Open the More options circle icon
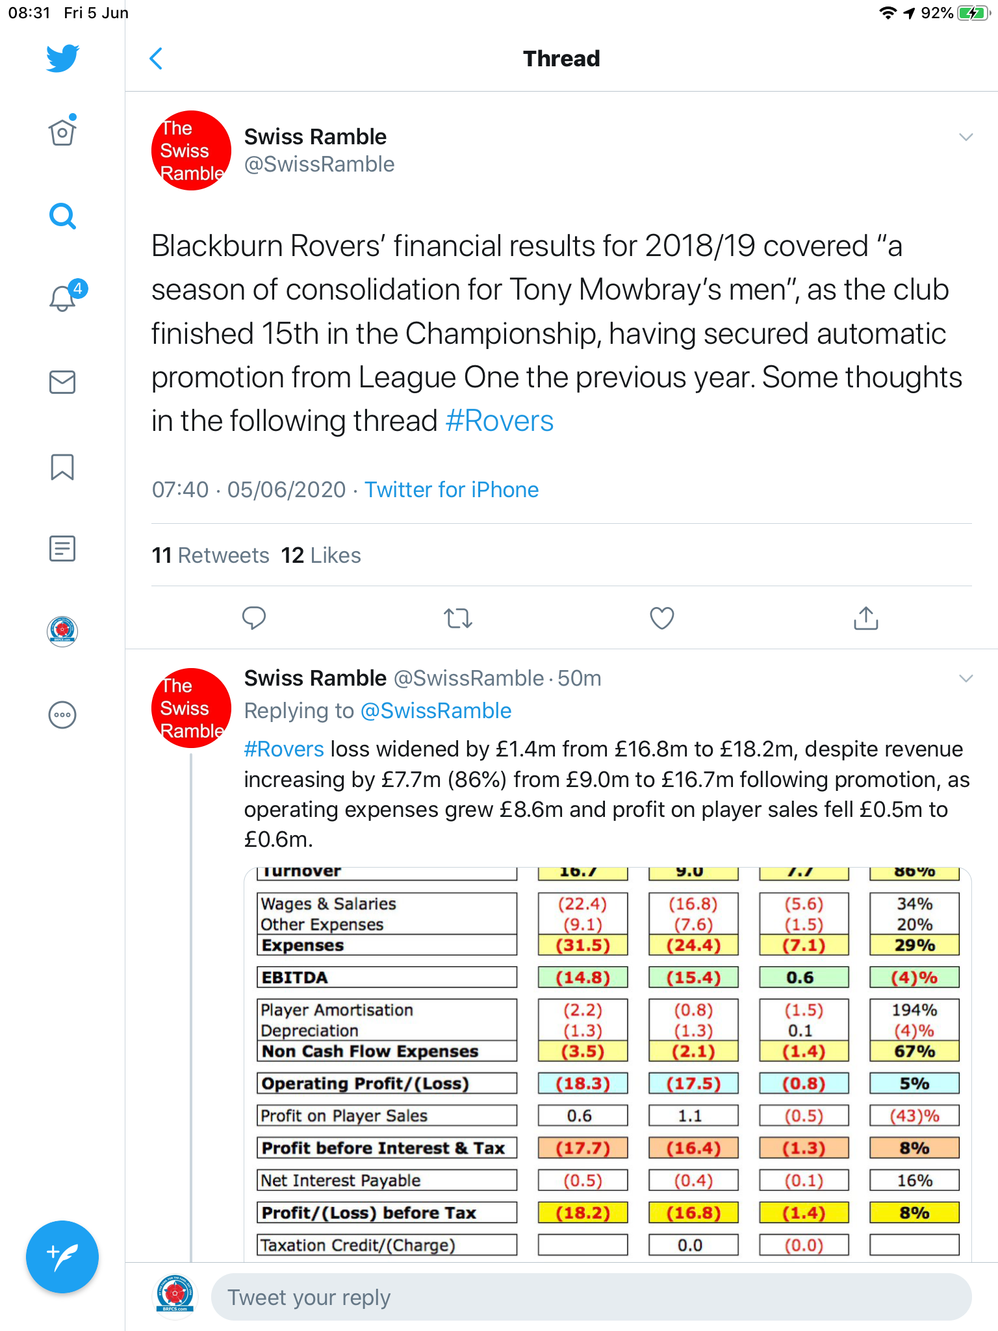The image size is (998, 1331). [62, 715]
